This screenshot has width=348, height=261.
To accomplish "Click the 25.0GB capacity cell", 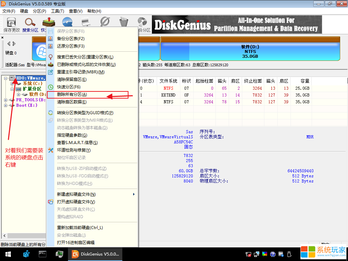I will pos(302,88).
